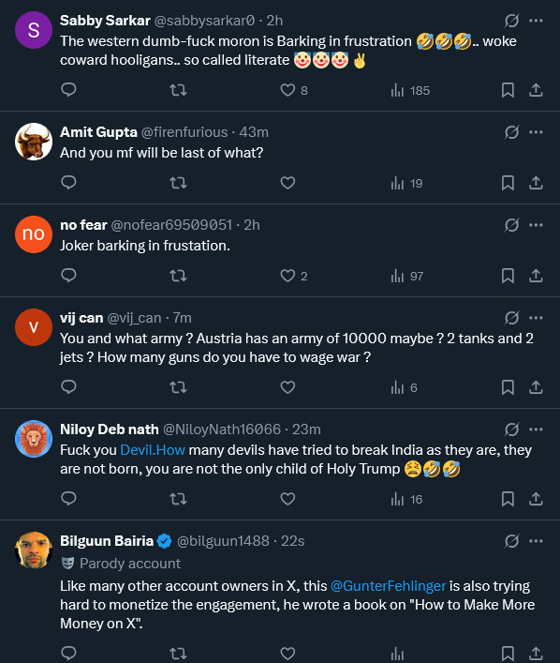
Task: Open Niloy Deb nath's lion avatar
Action: pos(34,439)
